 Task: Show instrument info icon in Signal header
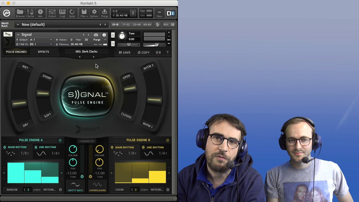[104, 35]
